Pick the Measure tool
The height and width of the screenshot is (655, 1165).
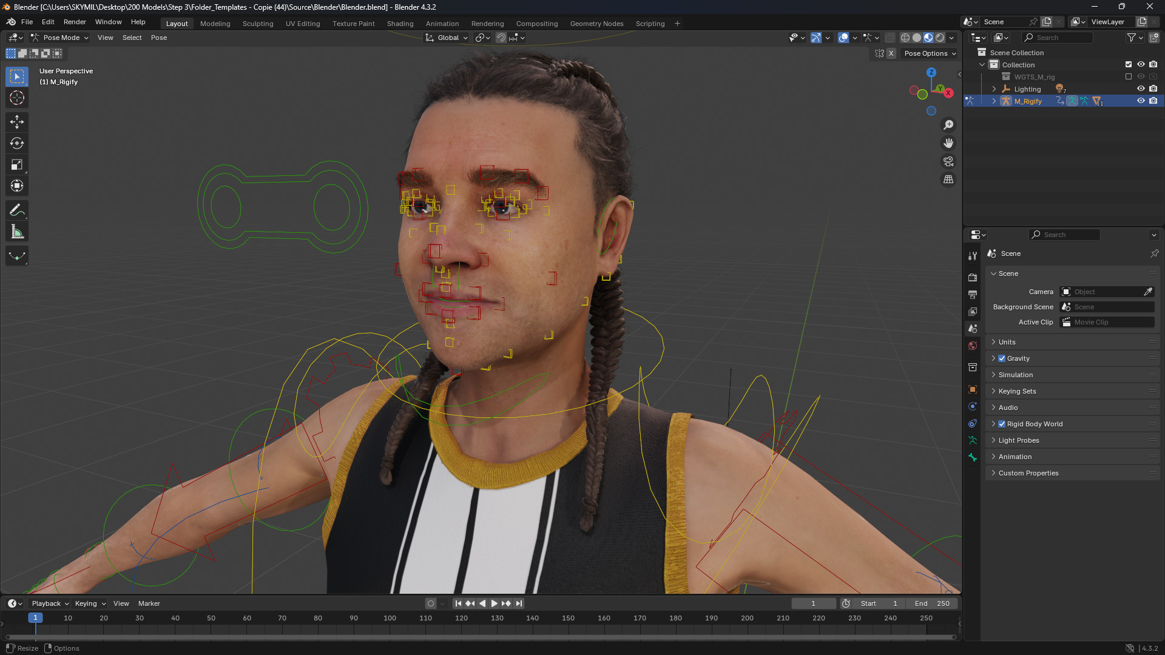17,232
